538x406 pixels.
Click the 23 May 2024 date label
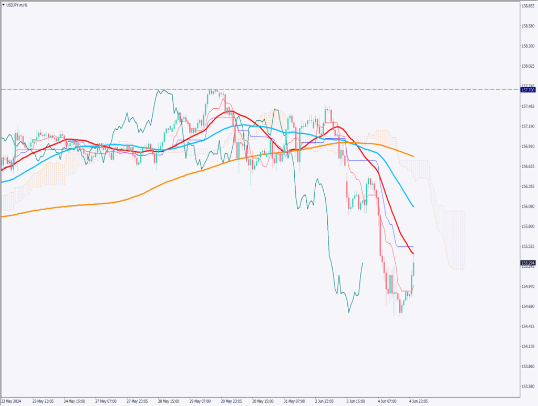click(12, 401)
